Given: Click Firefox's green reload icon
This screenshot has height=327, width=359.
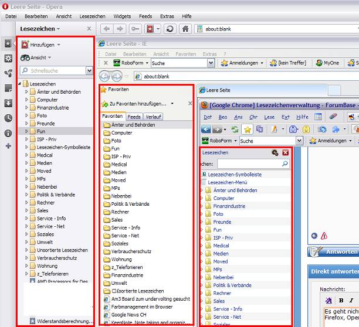Looking at the screenshot, I should click(235, 130).
